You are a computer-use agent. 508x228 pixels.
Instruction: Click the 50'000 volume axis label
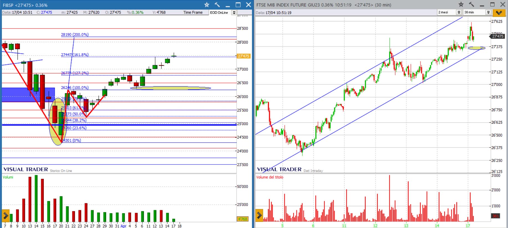242,186
